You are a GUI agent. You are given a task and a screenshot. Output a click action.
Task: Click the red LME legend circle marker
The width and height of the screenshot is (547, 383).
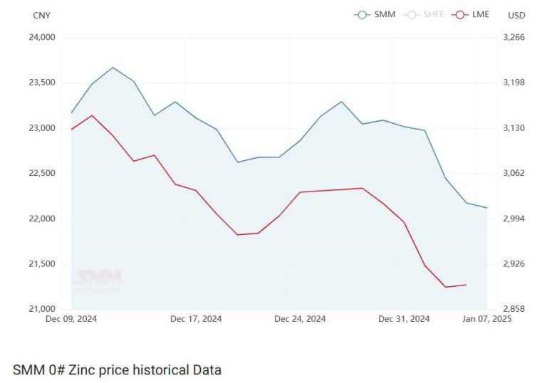(461, 14)
